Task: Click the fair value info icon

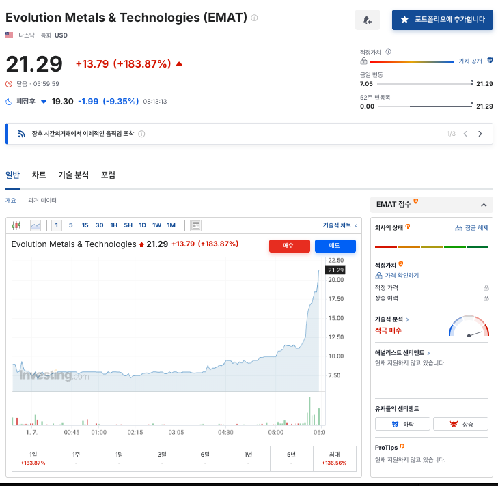Action: [388, 52]
